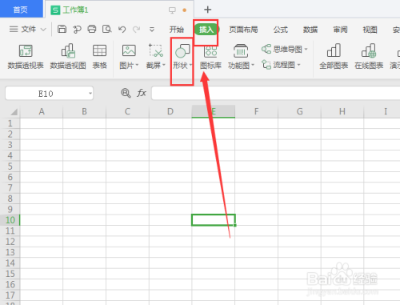The width and height of the screenshot is (400, 305).
Task: Open the 数据 ribbon tab
Action: [310, 30]
